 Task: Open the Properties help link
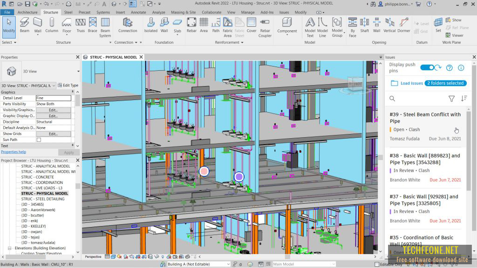click(x=14, y=152)
